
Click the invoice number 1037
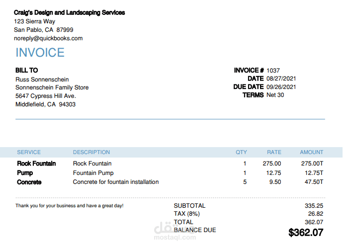pyautogui.click(x=273, y=71)
